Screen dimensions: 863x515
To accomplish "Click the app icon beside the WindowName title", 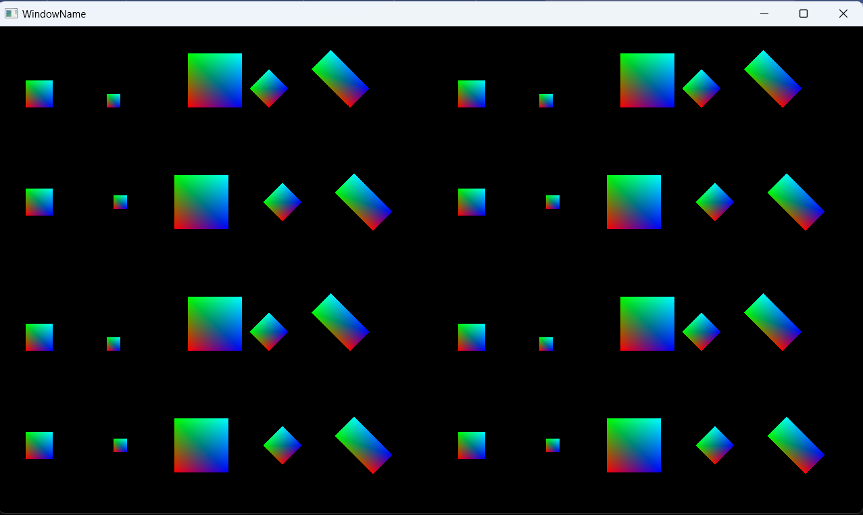I will coord(11,14).
